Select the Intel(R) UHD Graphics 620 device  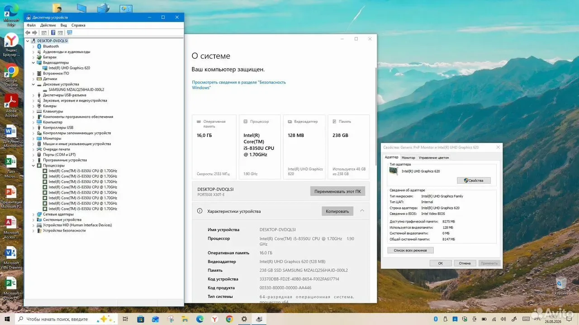point(69,68)
